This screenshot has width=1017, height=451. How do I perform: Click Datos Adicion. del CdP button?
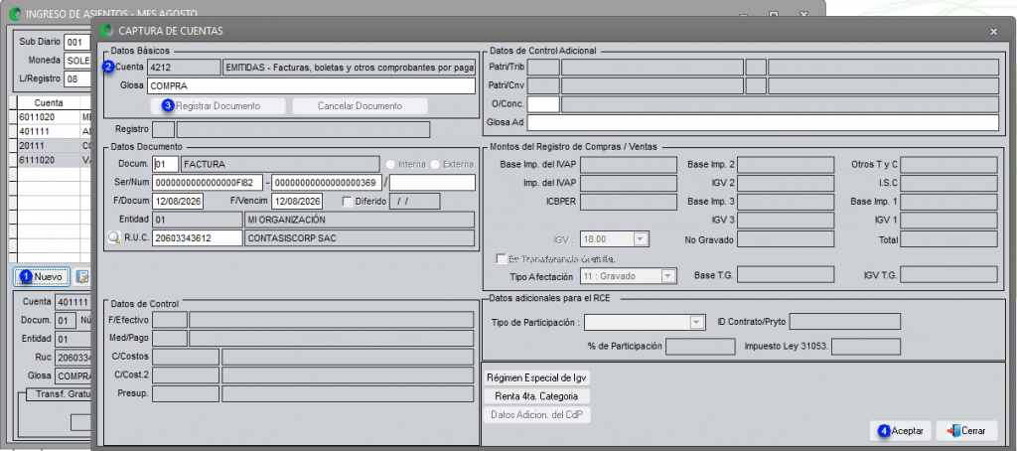point(537,414)
